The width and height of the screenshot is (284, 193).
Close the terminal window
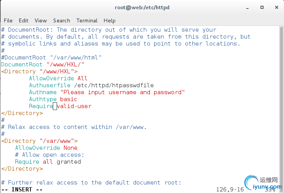[277, 7]
